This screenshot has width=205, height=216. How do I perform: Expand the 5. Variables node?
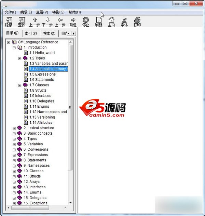14,145
